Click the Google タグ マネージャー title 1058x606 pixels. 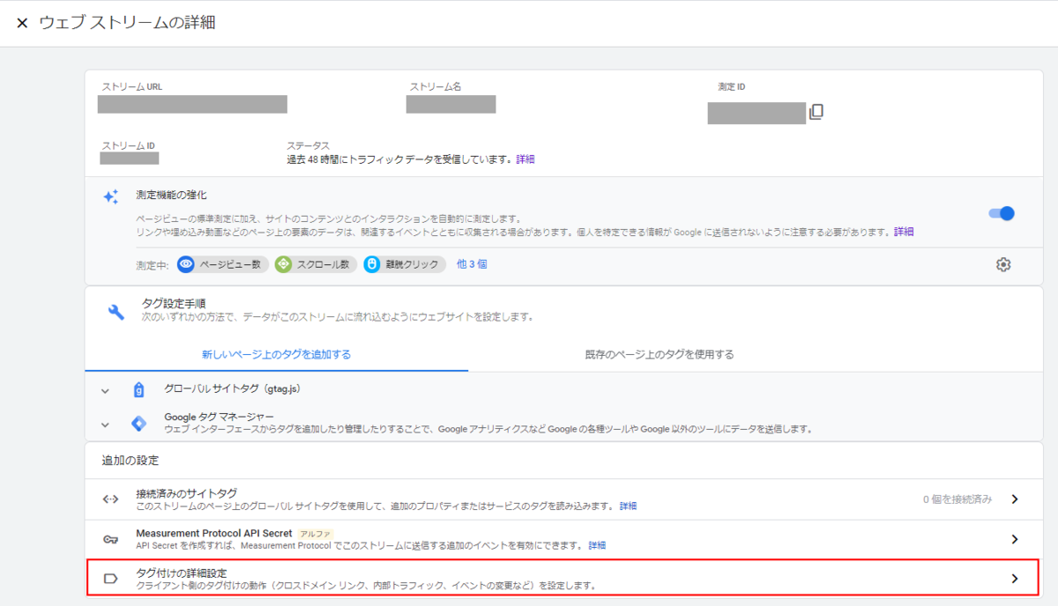219,417
